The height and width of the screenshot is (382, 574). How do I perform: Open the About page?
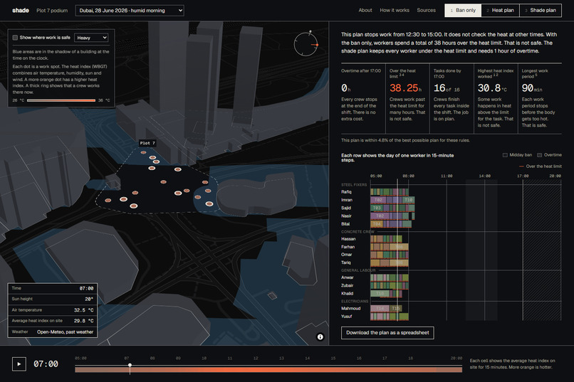pos(365,10)
